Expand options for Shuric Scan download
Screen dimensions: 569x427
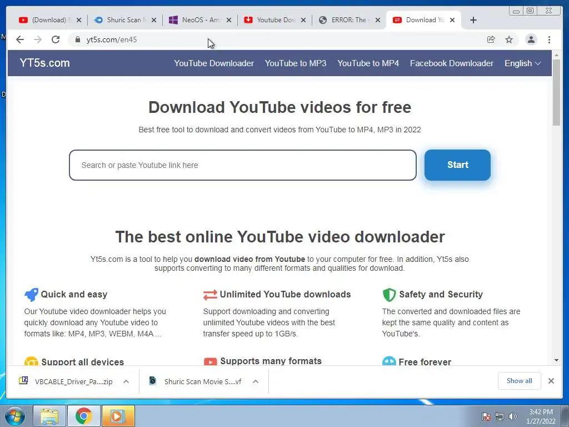pyautogui.click(x=256, y=381)
